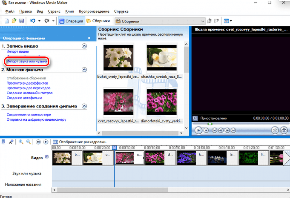Click the preview Back to start button

coord(215,130)
